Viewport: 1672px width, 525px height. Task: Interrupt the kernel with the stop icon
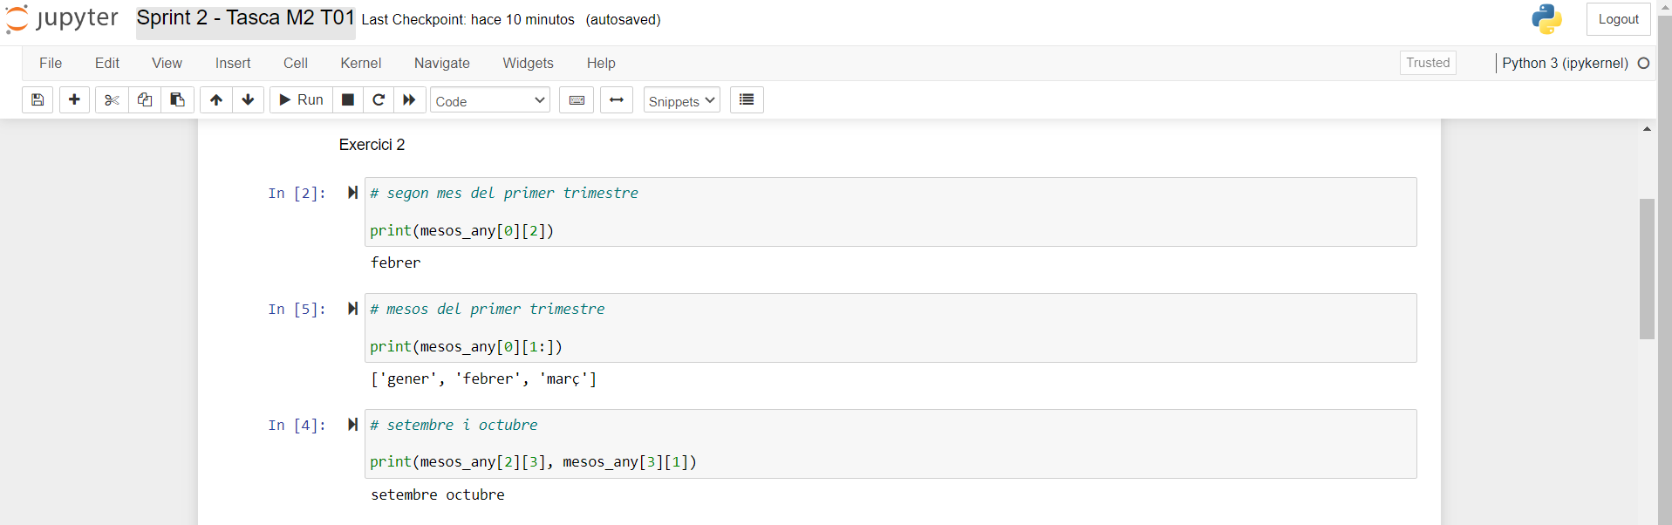pos(347,99)
